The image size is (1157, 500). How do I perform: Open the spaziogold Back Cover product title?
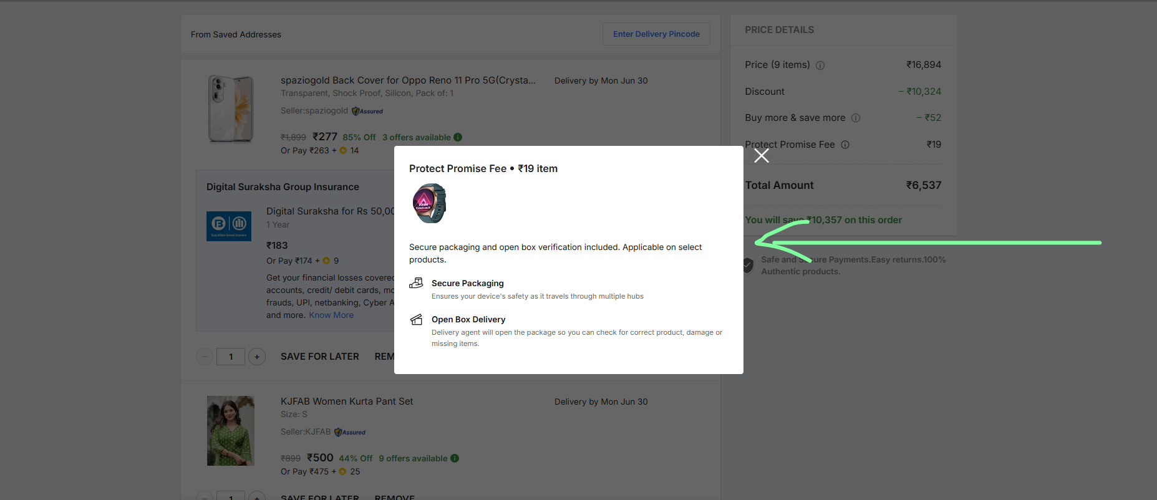point(408,80)
